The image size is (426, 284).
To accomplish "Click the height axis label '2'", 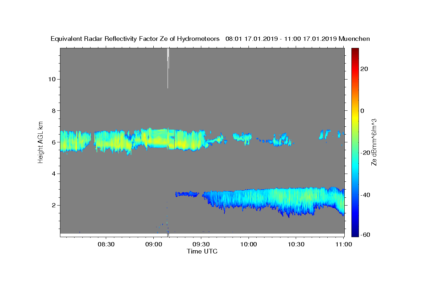I will pyautogui.click(x=53, y=205).
